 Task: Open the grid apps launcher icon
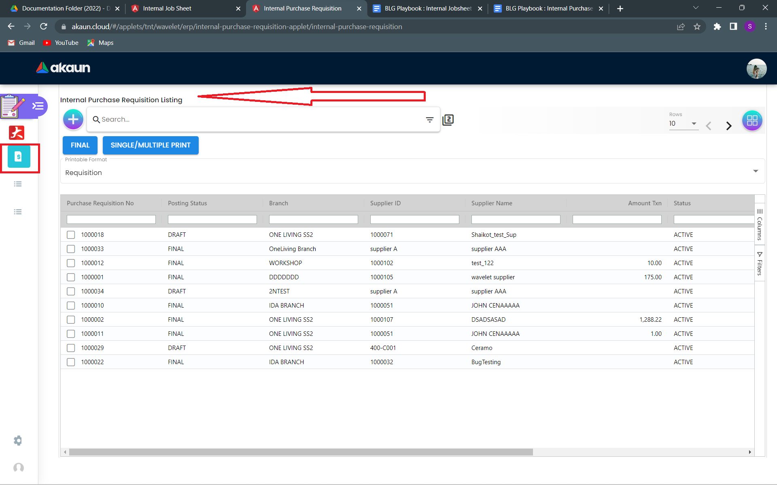click(752, 120)
